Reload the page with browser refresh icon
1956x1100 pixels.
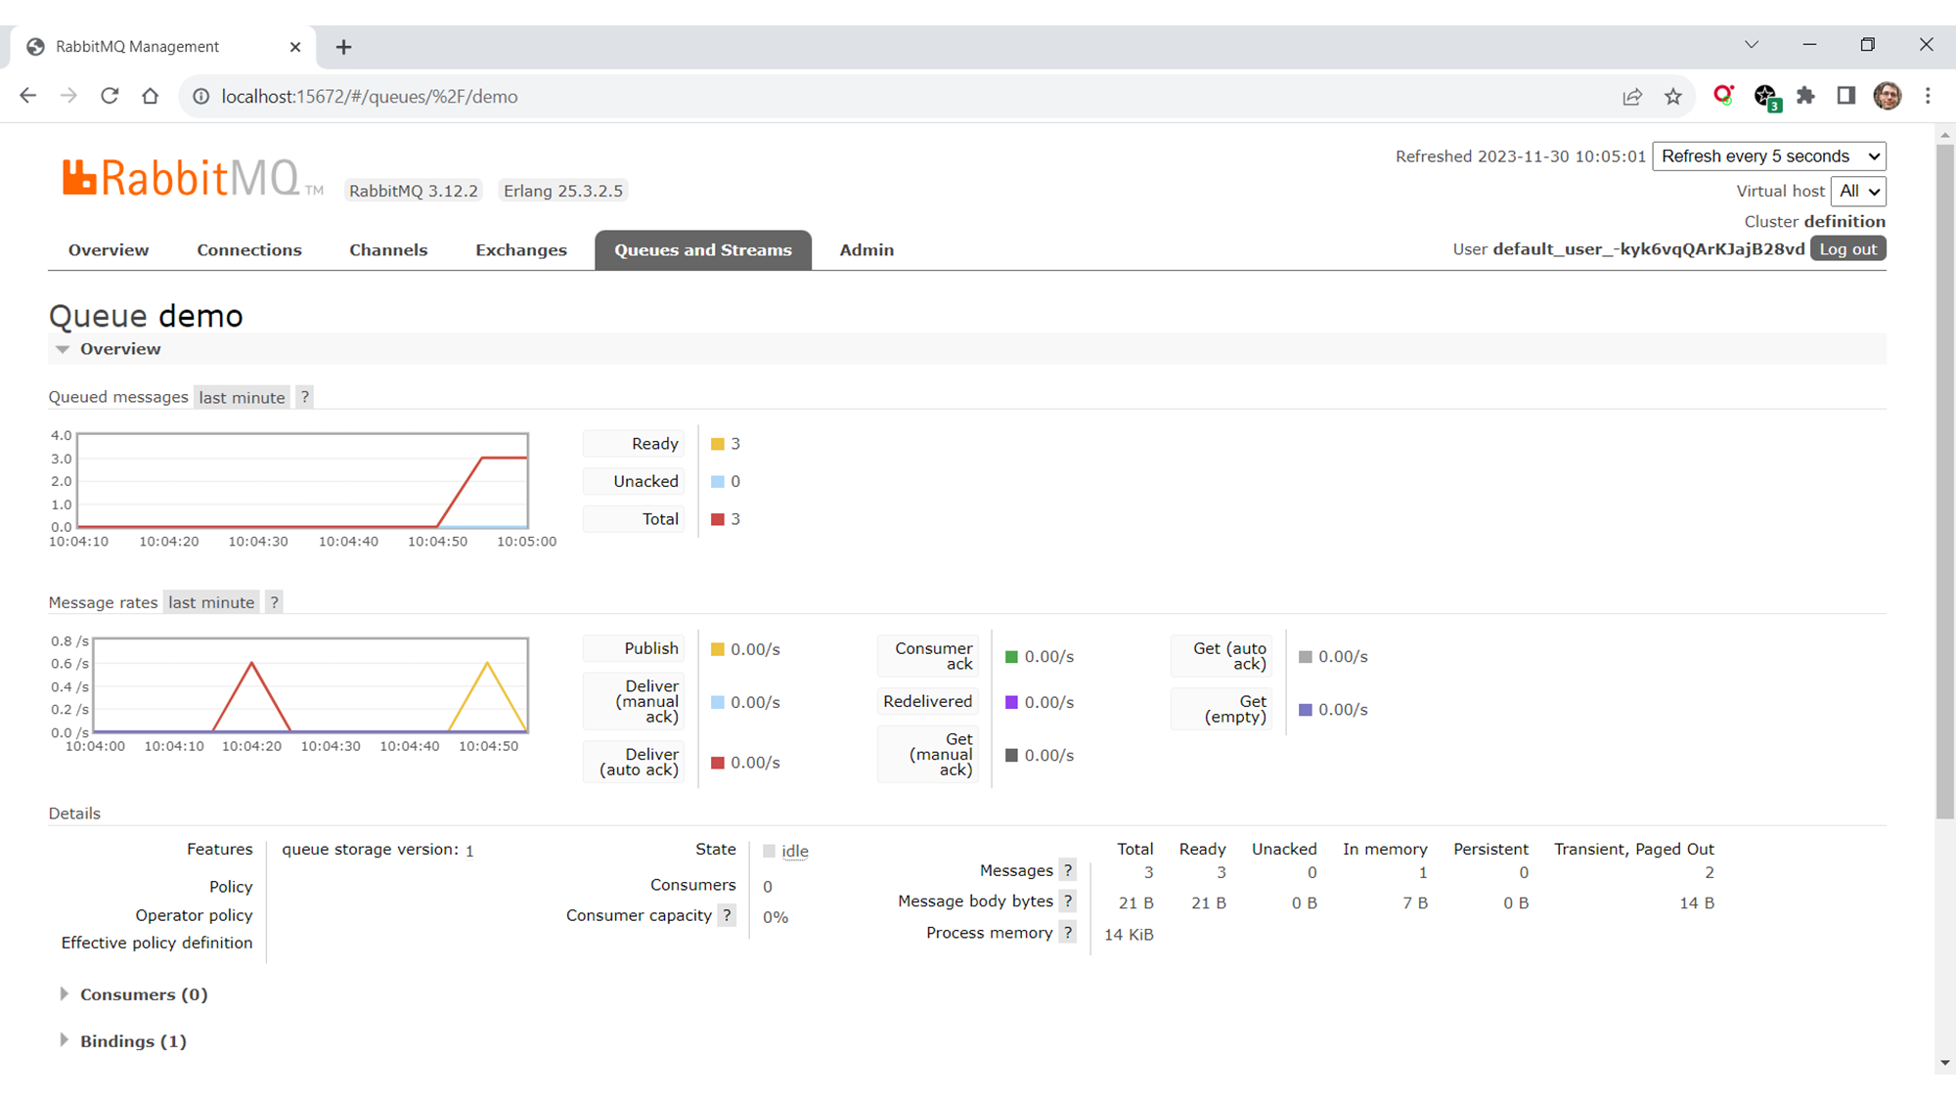[x=110, y=96]
